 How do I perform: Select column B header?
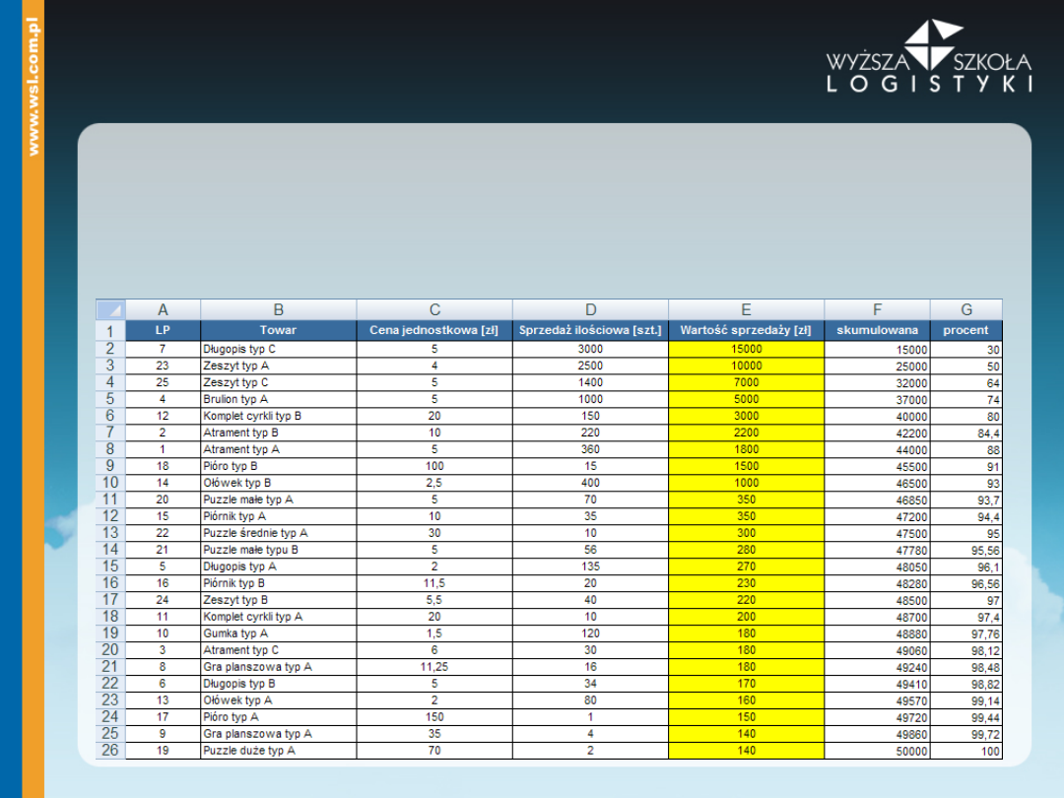tap(278, 309)
